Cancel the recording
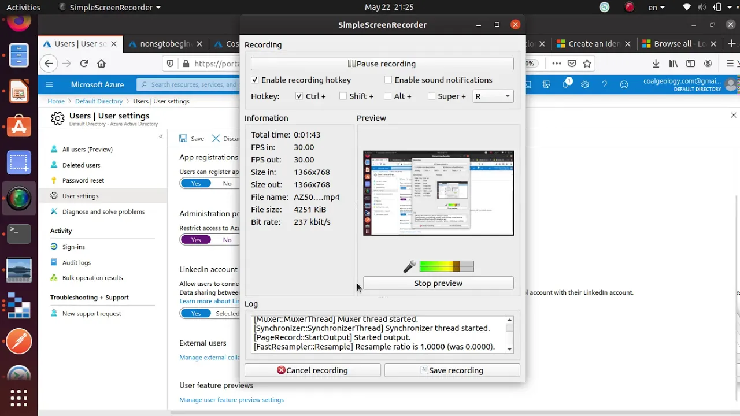This screenshot has width=740, height=416. [312, 370]
